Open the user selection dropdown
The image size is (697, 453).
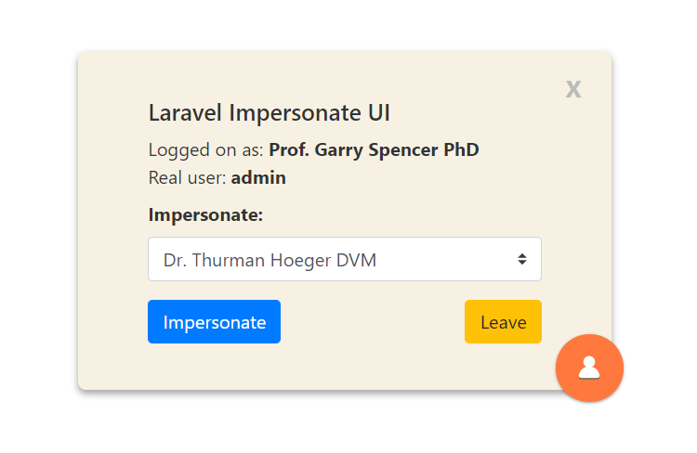344,259
